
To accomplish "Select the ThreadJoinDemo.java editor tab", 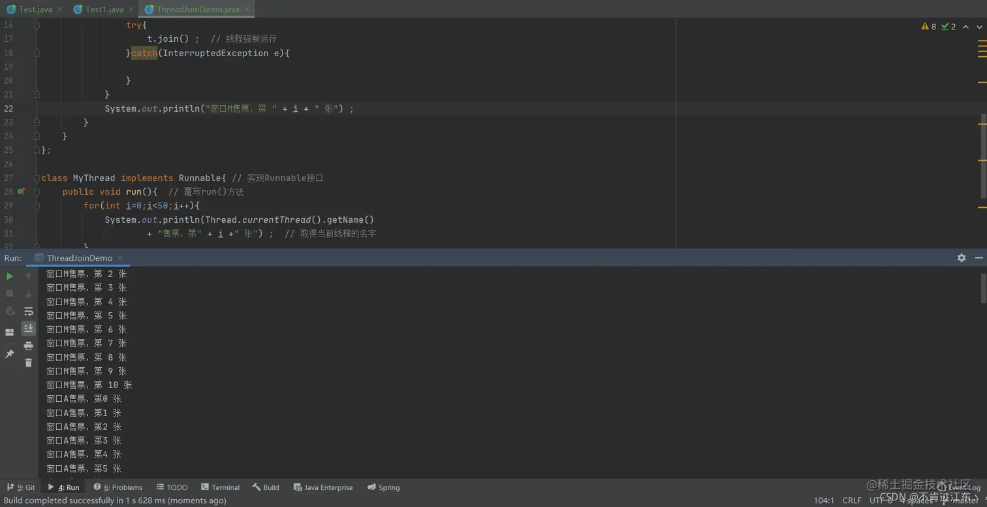I will pyautogui.click(x=198, y=9).
